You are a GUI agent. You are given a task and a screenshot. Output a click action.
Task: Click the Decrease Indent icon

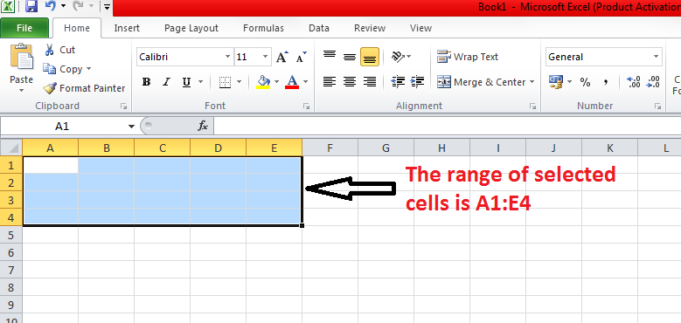click(398, 81)
